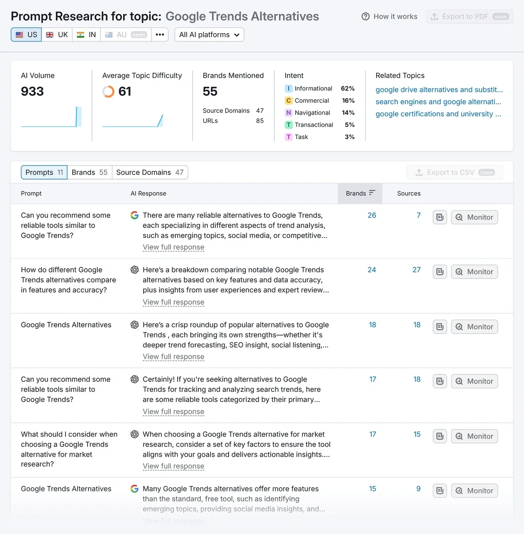Click the AI Volume trend chart

click(x=51, y=117)
